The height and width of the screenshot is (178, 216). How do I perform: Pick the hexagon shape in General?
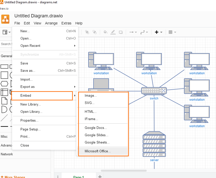pos(4,84)
